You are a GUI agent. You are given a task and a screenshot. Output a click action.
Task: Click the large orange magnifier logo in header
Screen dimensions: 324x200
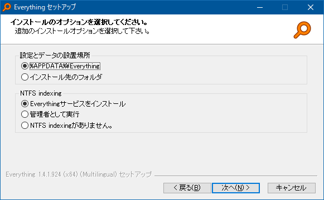click(302, 30)
